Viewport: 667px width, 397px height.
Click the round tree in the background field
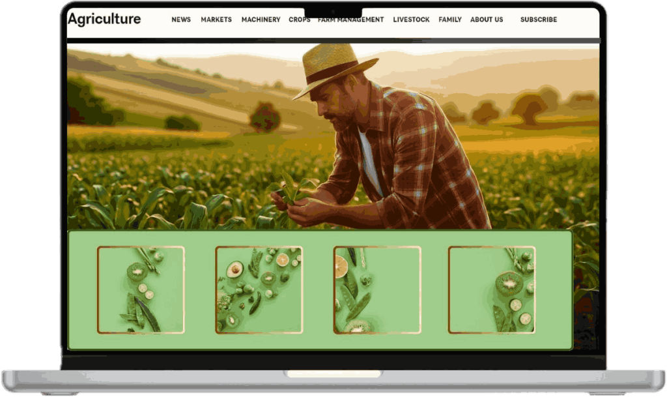(x=264, y=117)
